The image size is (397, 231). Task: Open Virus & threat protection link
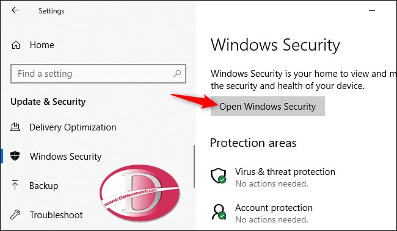285,172
